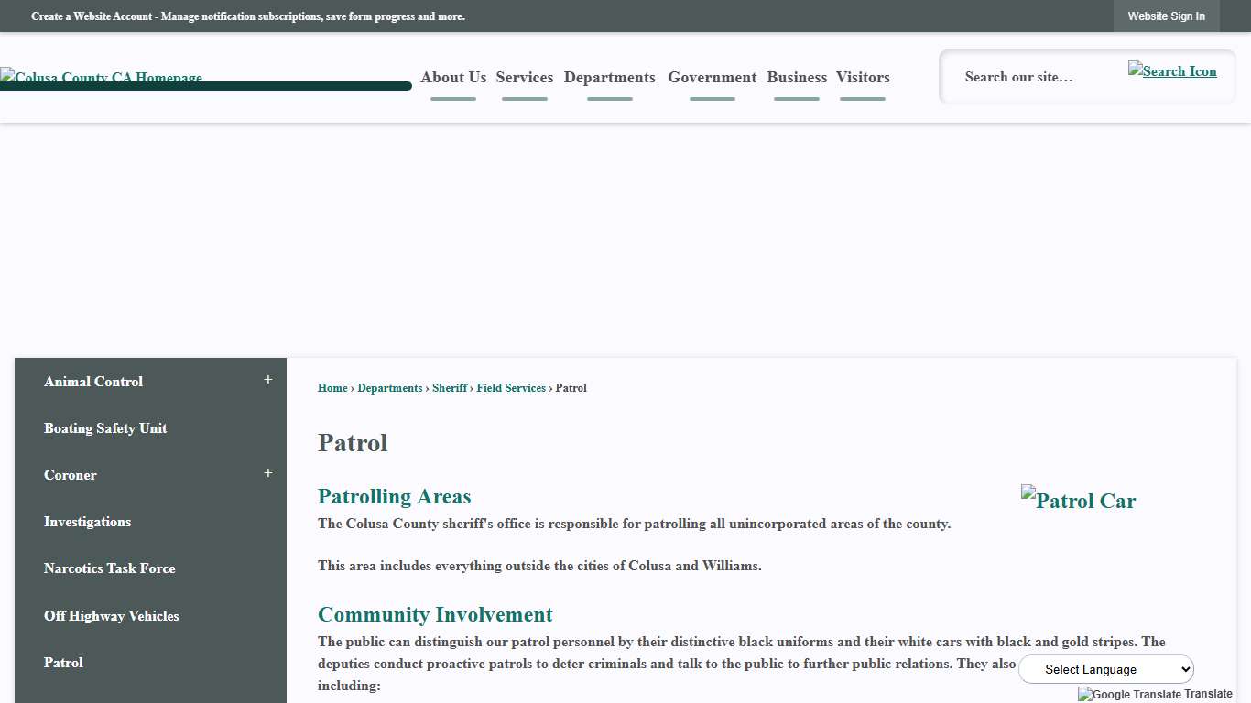Open the Government menu
This screenshot has height=703, width=1251.
[x=712, y=77]
